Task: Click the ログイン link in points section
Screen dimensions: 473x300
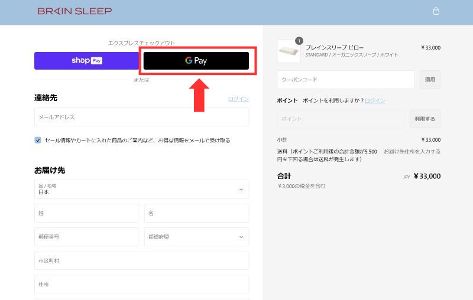Action: 375,100
